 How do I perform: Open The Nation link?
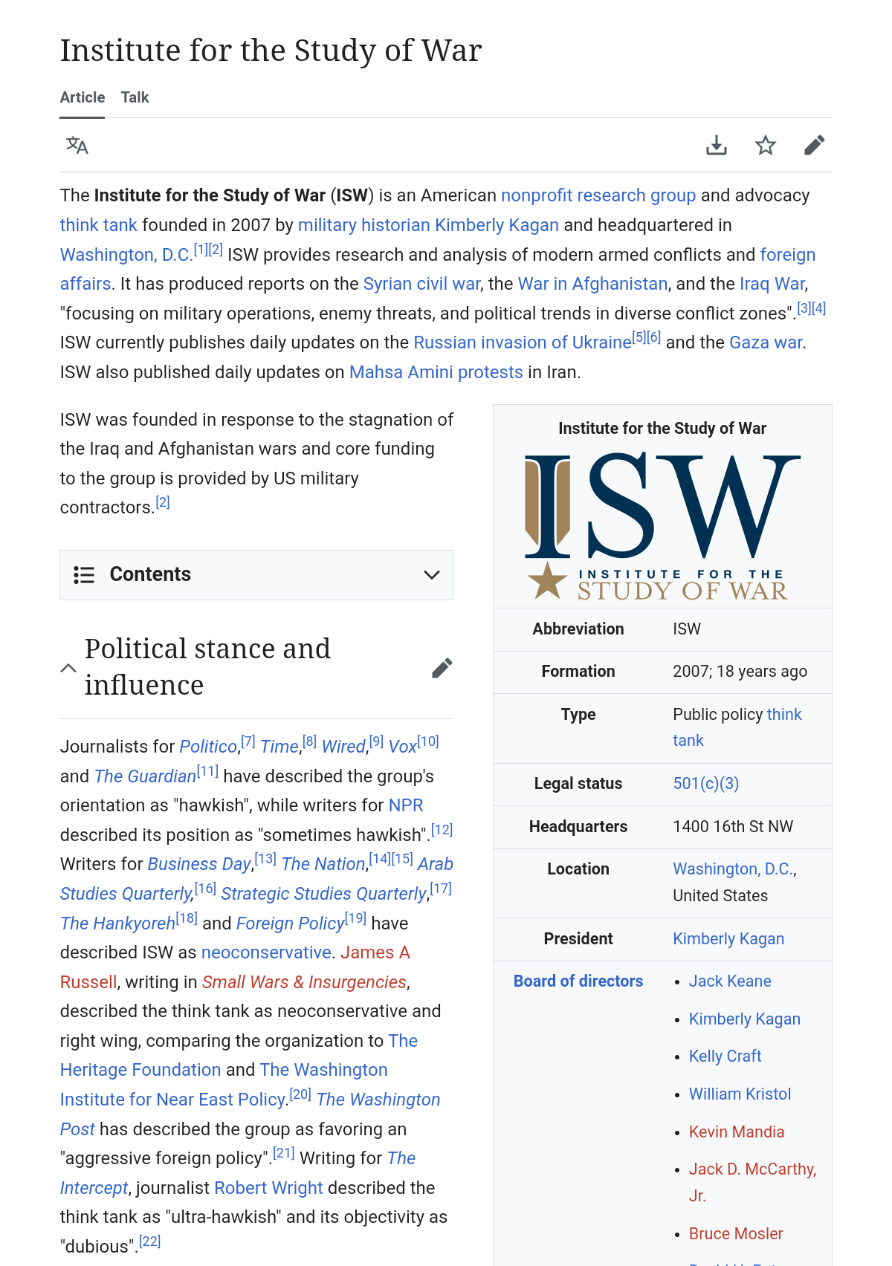pyautogui.click(x=323, y=864)
